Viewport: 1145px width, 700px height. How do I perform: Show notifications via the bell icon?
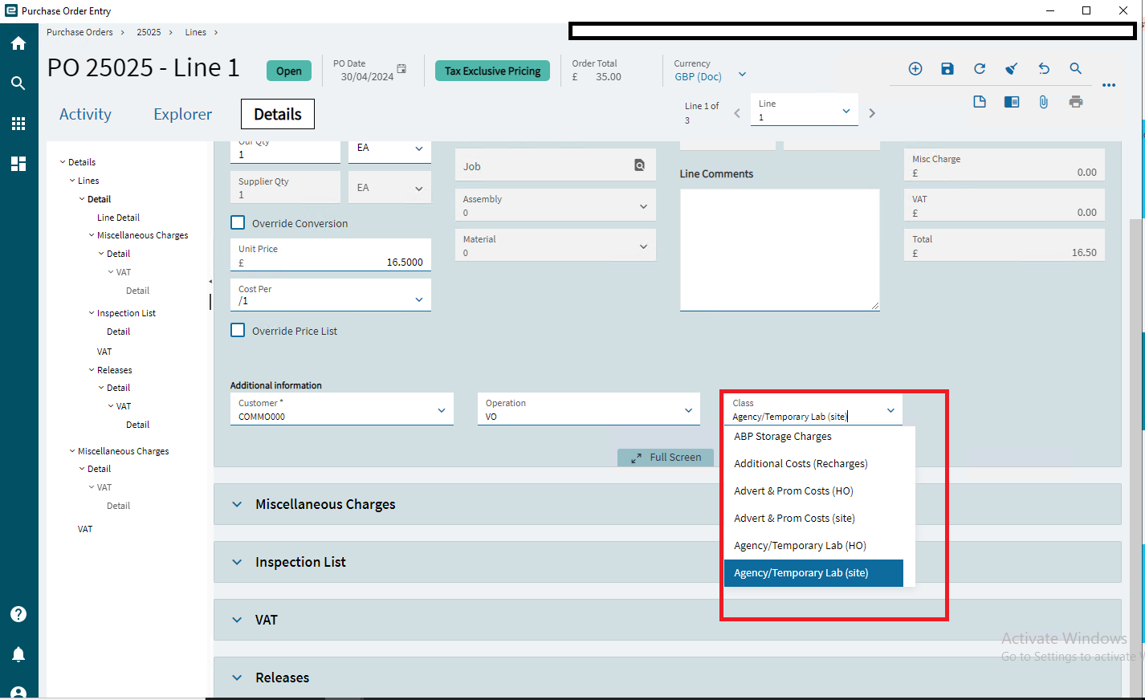pos(18,654)
